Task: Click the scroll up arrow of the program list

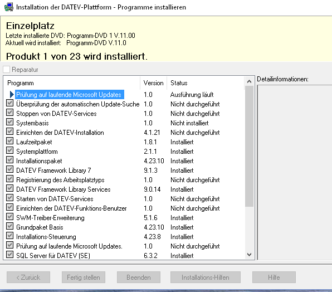Action: 249,81
